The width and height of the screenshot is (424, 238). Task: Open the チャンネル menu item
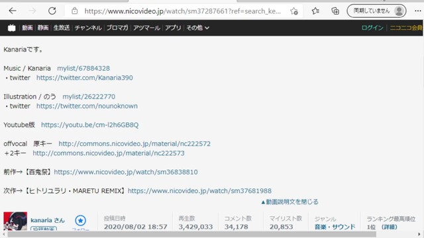pos(88,28)
